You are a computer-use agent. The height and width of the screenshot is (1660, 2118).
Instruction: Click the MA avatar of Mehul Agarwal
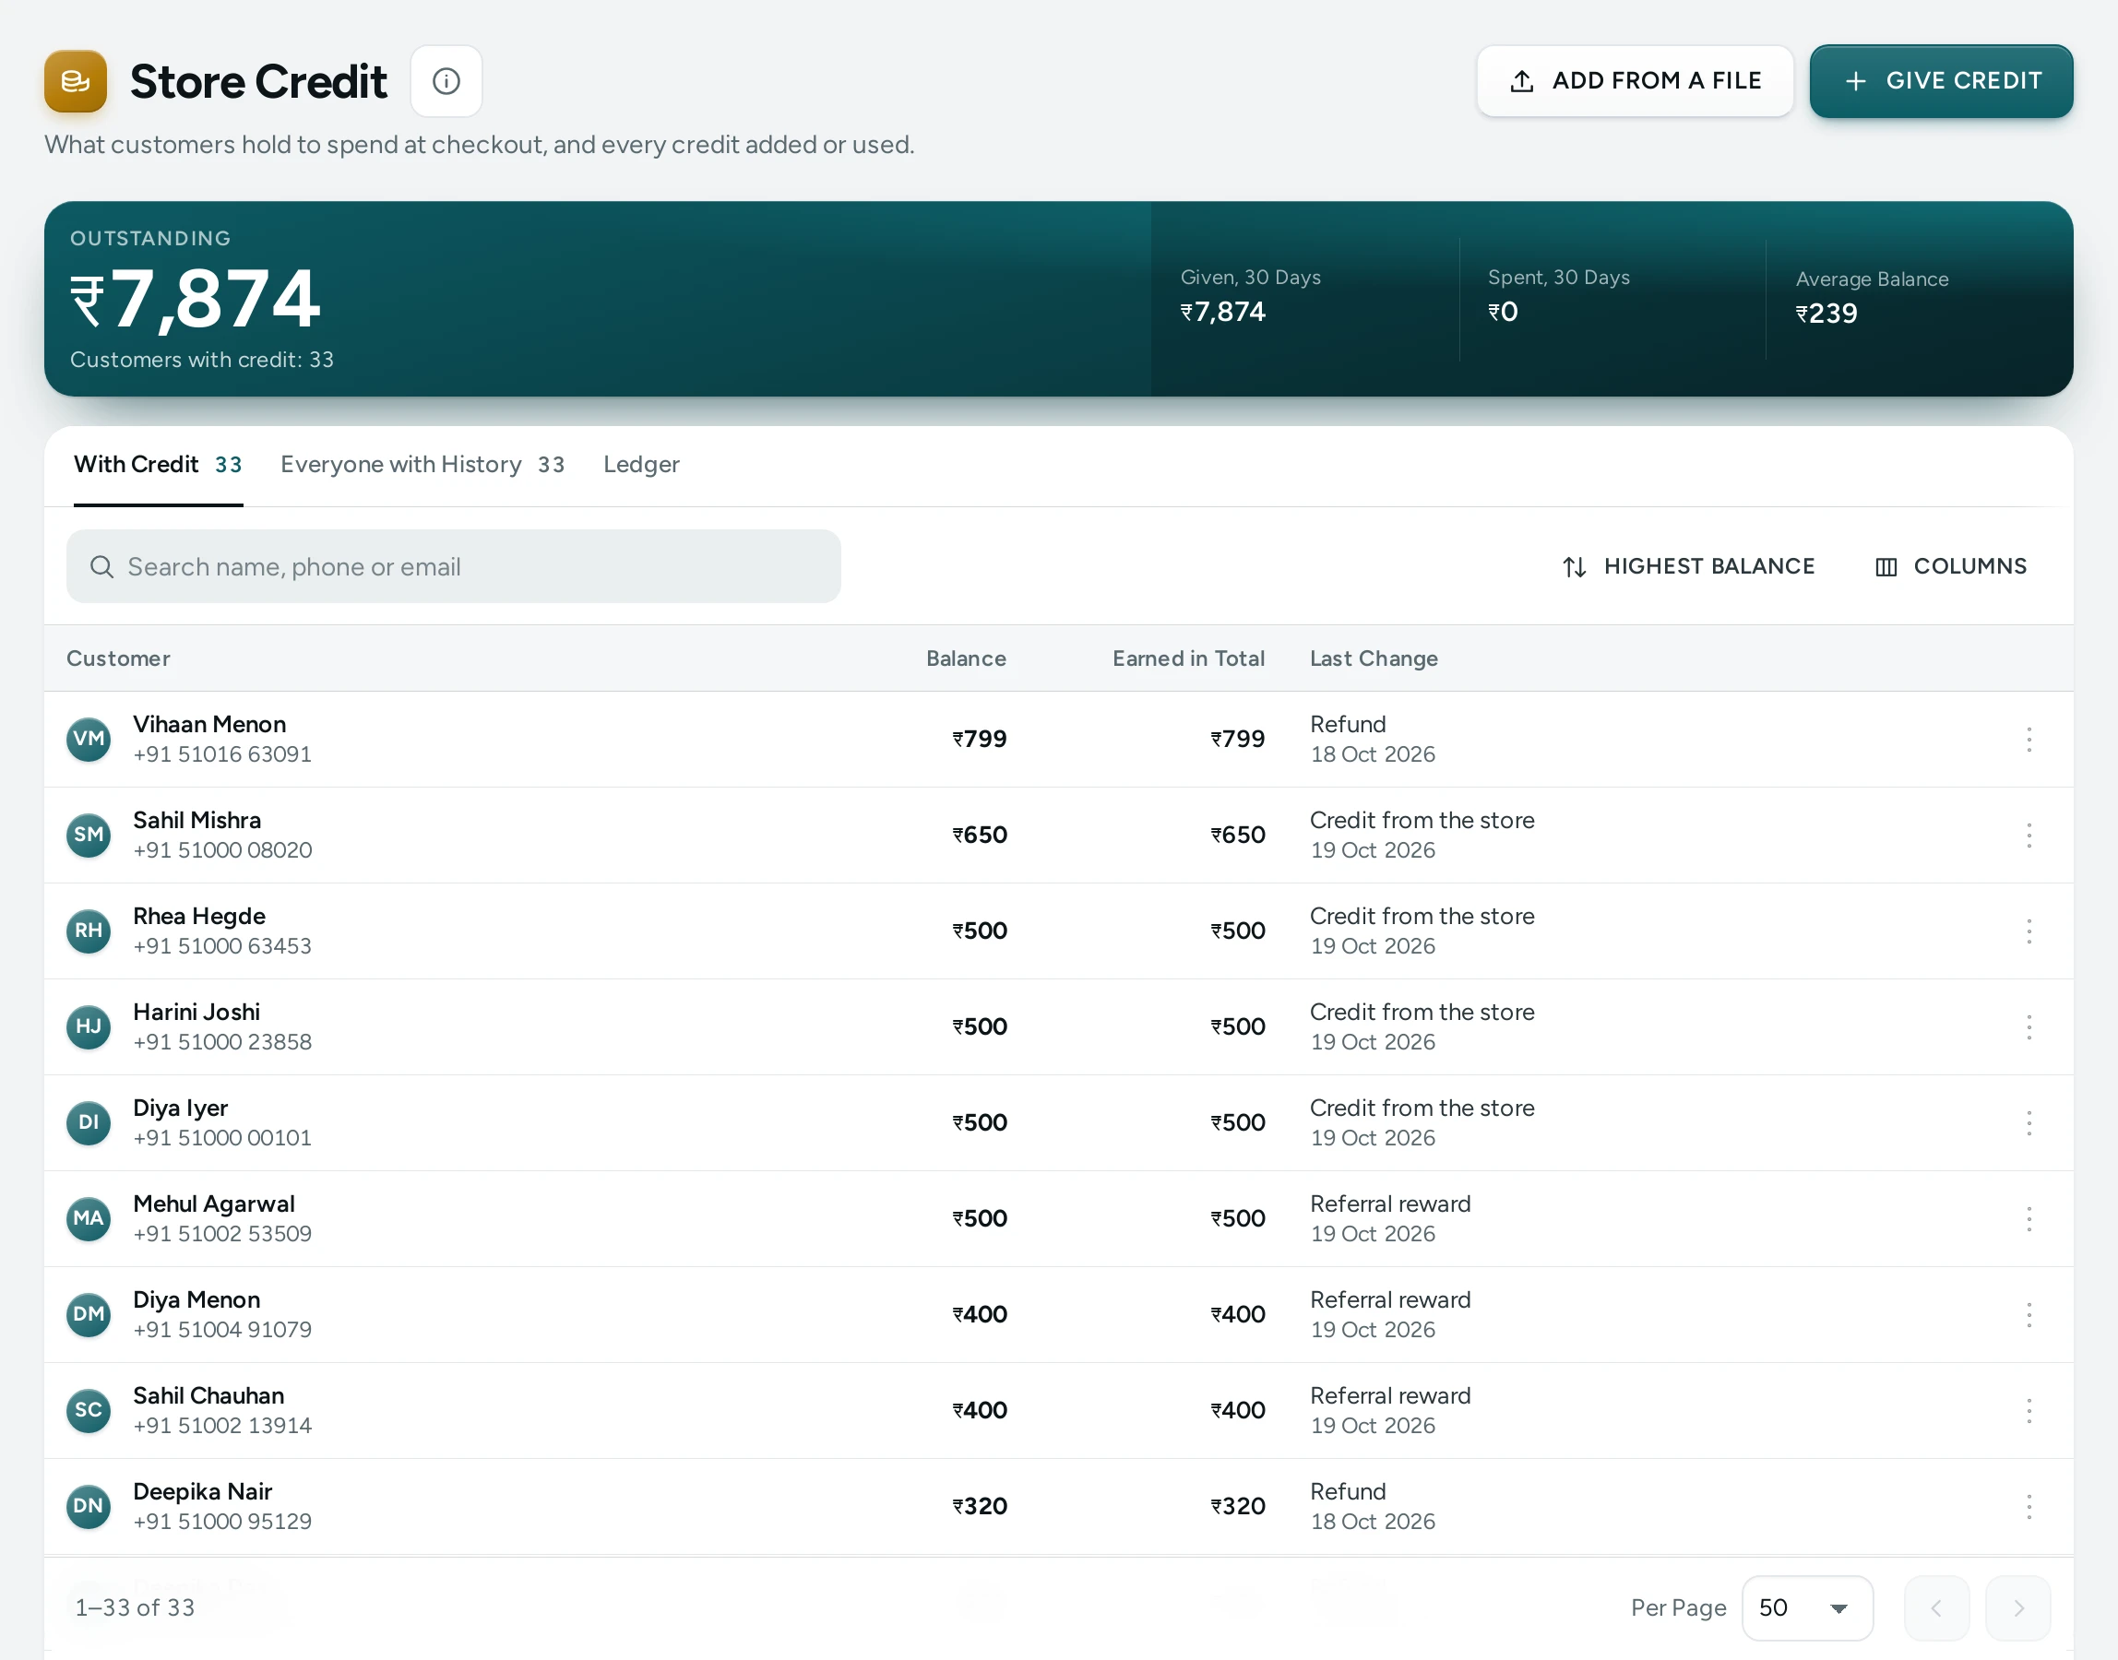coord(89,1219)
